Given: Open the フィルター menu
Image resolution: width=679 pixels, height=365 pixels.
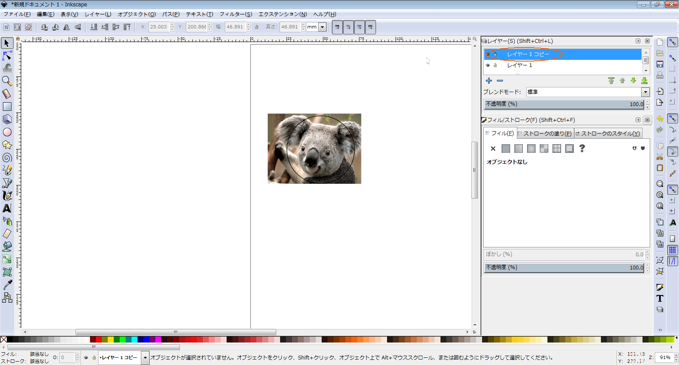Looking at the screenshot, I should click(236, 14).
